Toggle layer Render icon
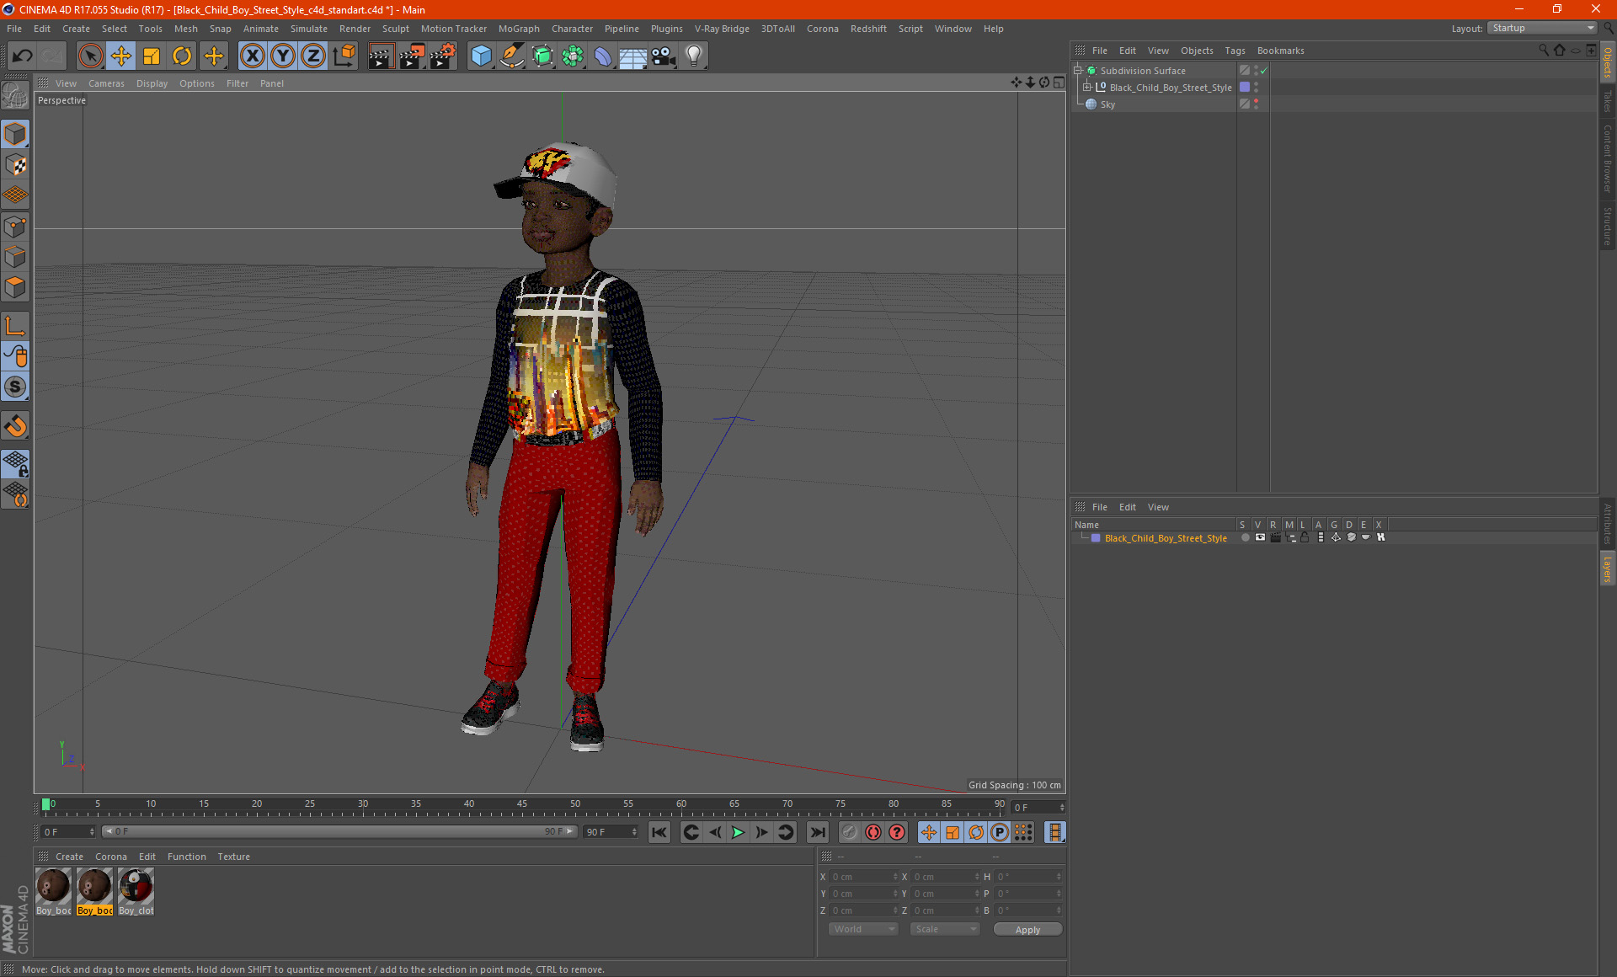The height and width of the screenshot is (977, 1617). coord(1275,537)
